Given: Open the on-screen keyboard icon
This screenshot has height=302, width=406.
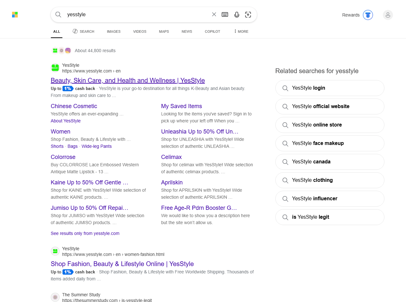Looking at the screenshot, I should tap(225, 14).
